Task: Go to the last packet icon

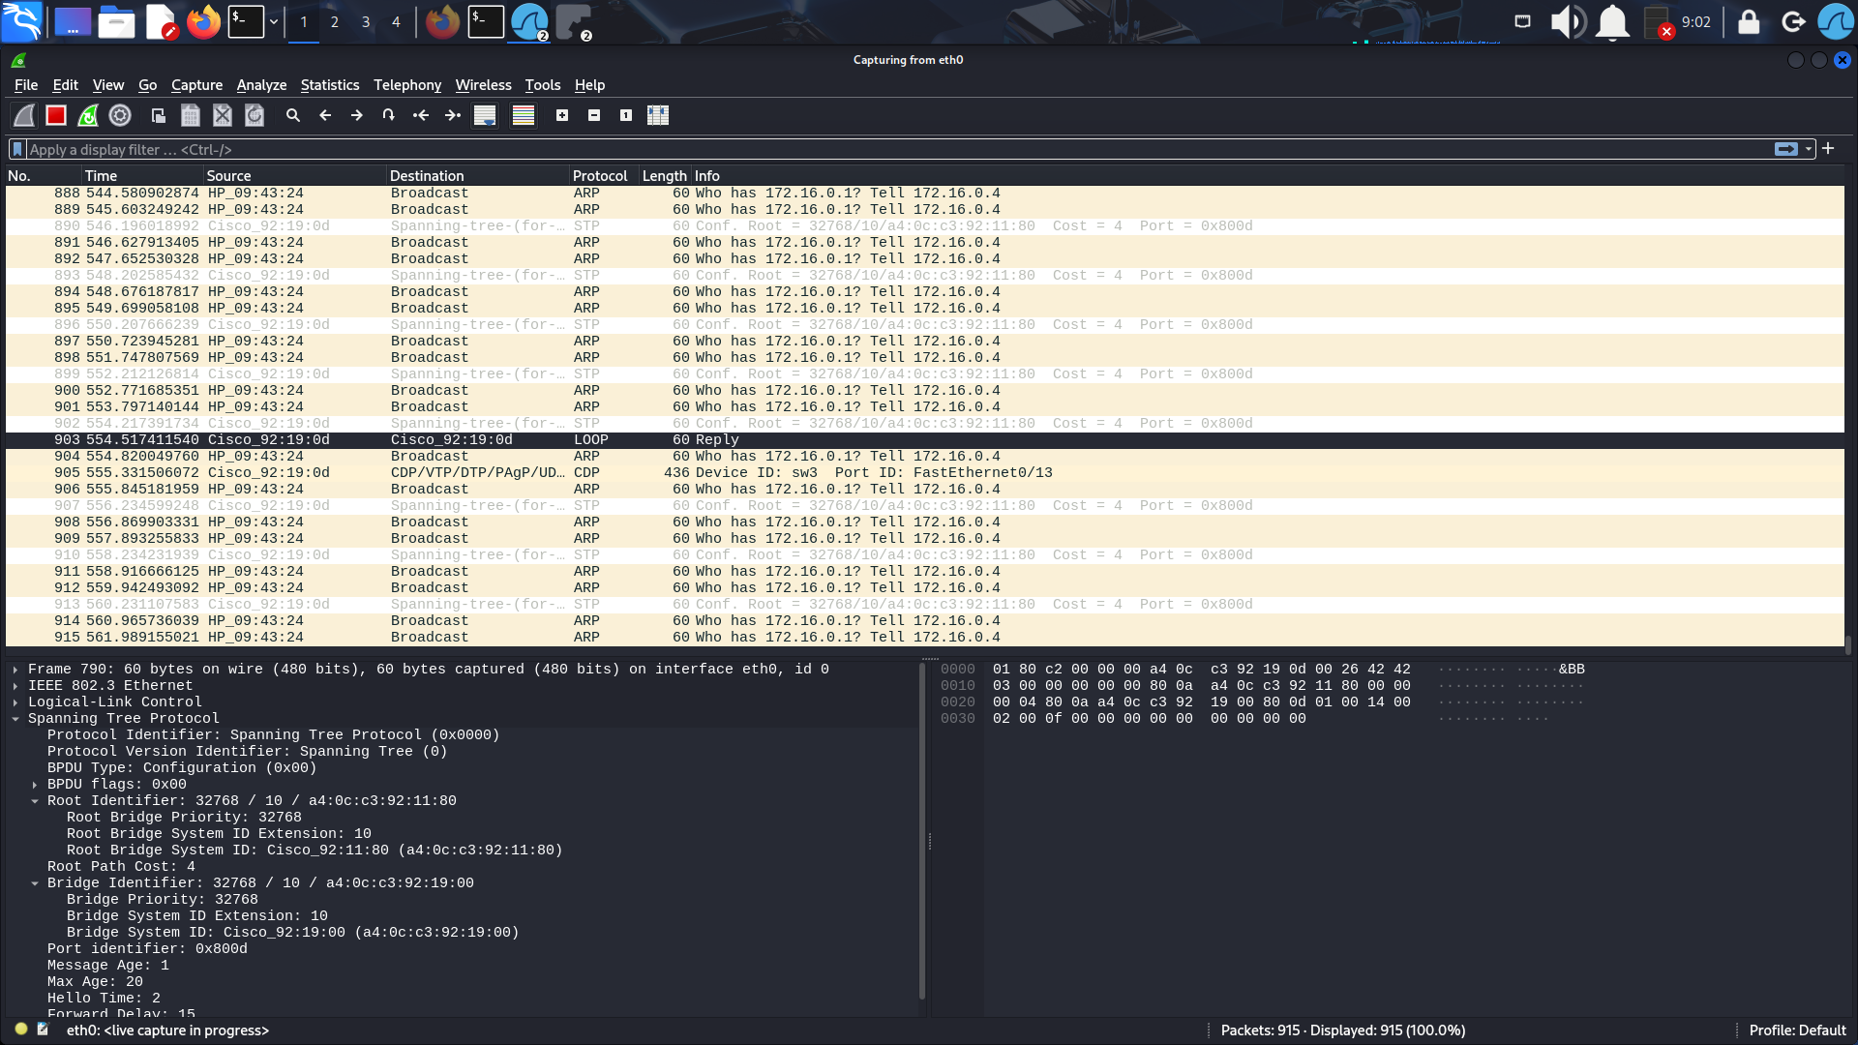Action: click(453, 115)
